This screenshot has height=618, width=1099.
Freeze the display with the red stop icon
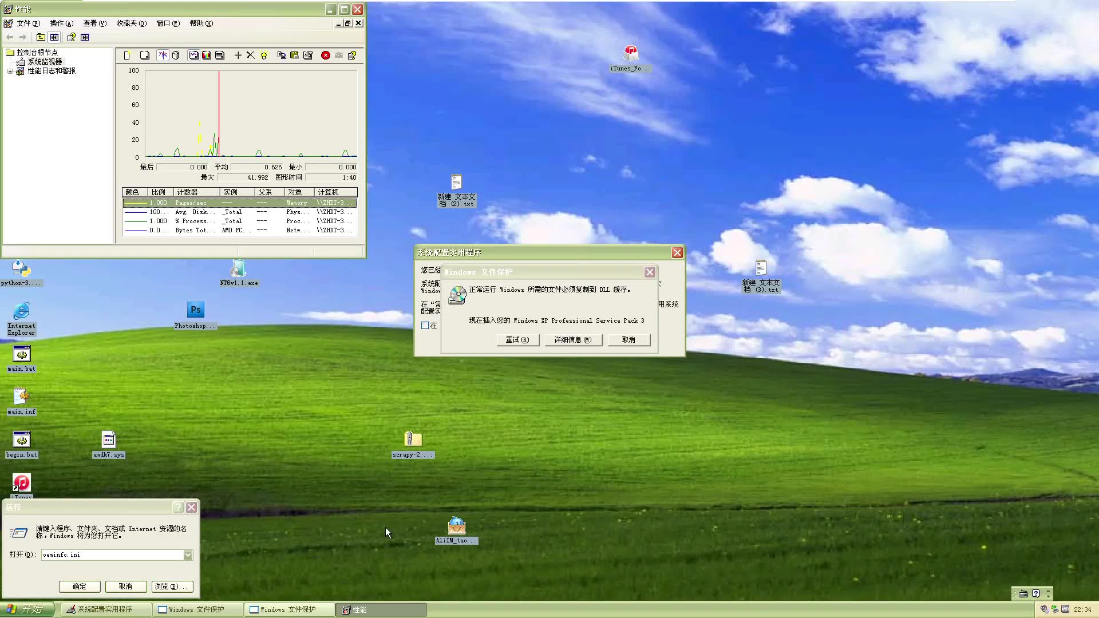(x=326, y=56)
